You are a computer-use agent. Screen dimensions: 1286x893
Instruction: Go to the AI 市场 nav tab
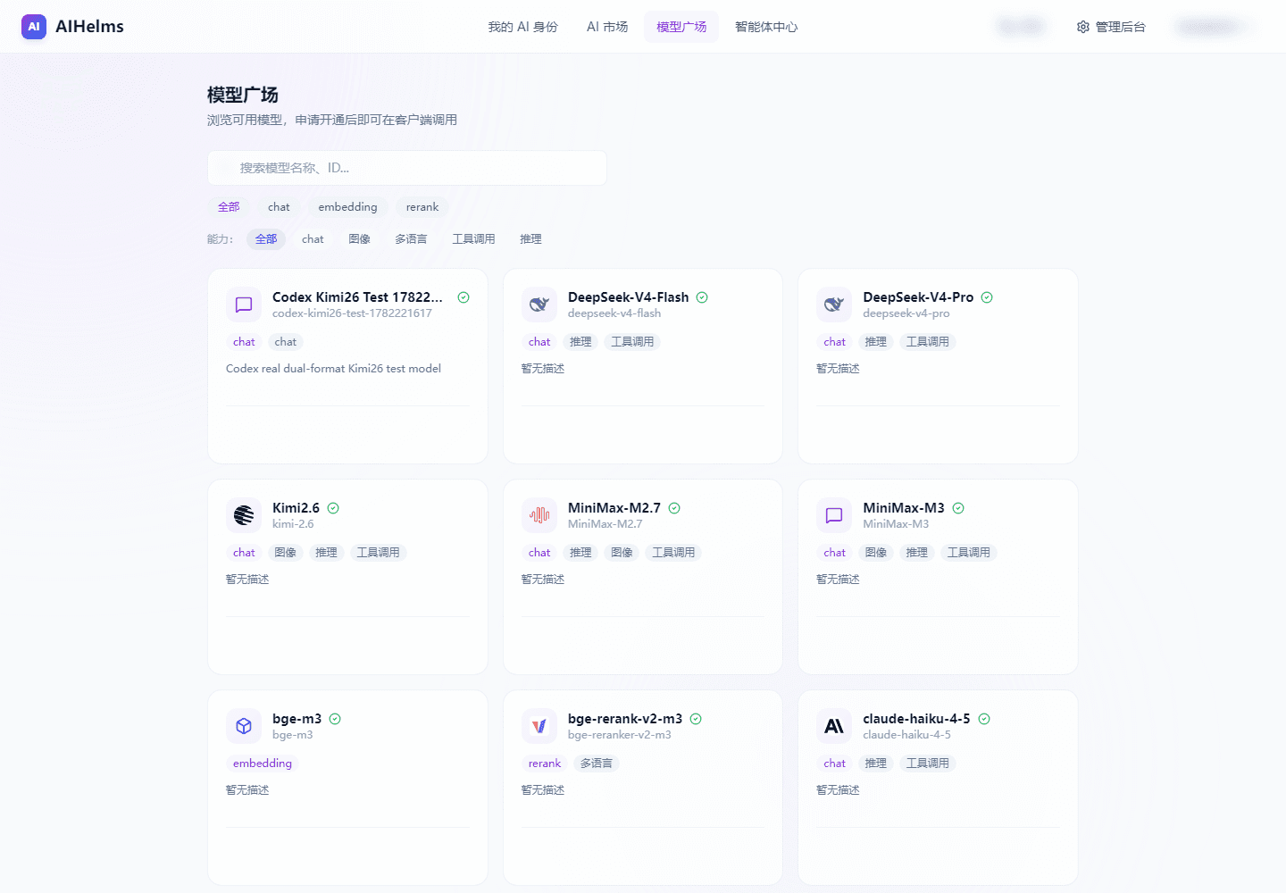[607, 27]
